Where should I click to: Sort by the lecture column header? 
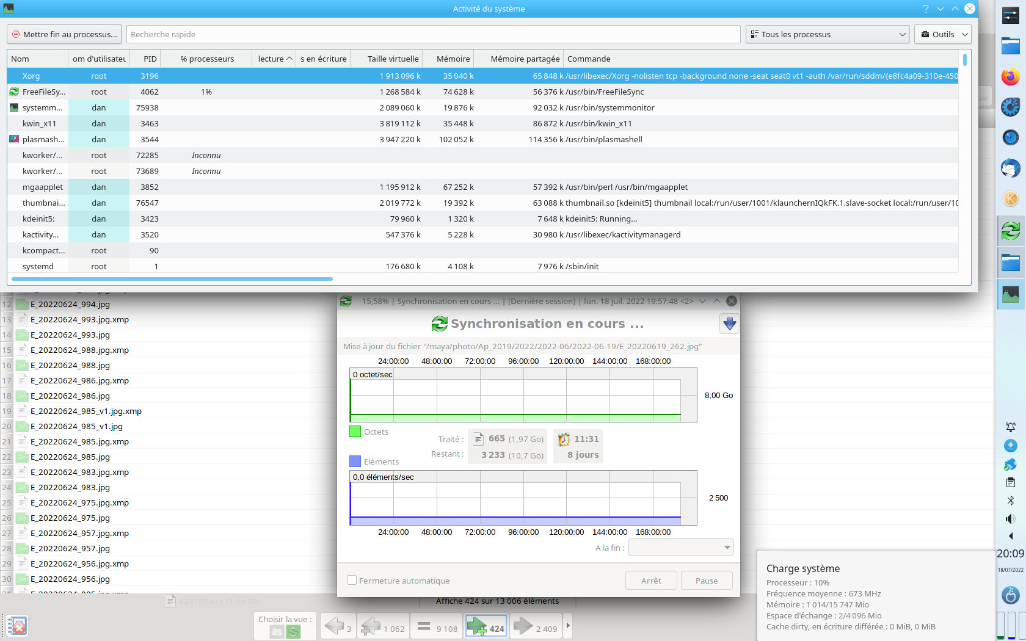275,59
